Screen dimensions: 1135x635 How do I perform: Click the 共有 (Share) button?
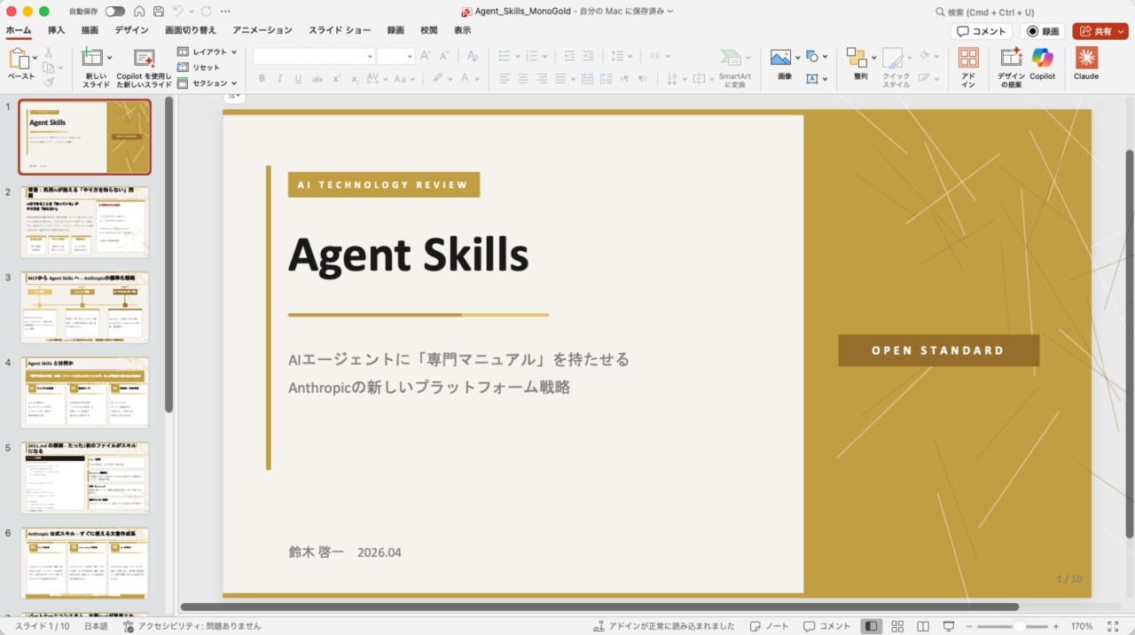tap(1100, 31)
